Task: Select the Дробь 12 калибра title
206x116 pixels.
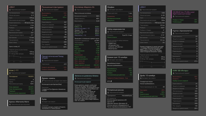Action: coord(147,76)
